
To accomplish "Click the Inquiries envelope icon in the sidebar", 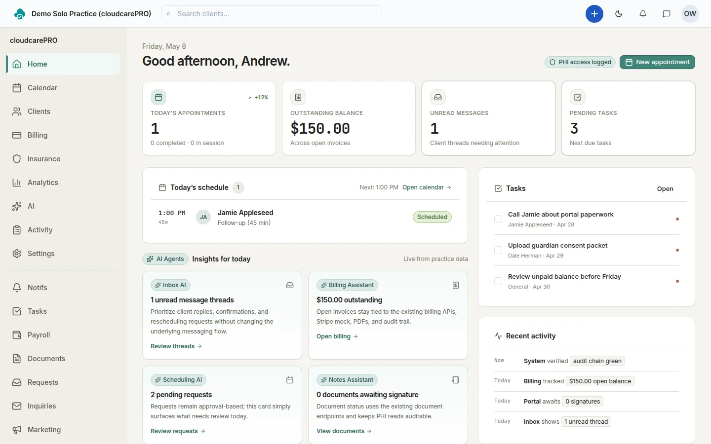I will click(17, 406).
